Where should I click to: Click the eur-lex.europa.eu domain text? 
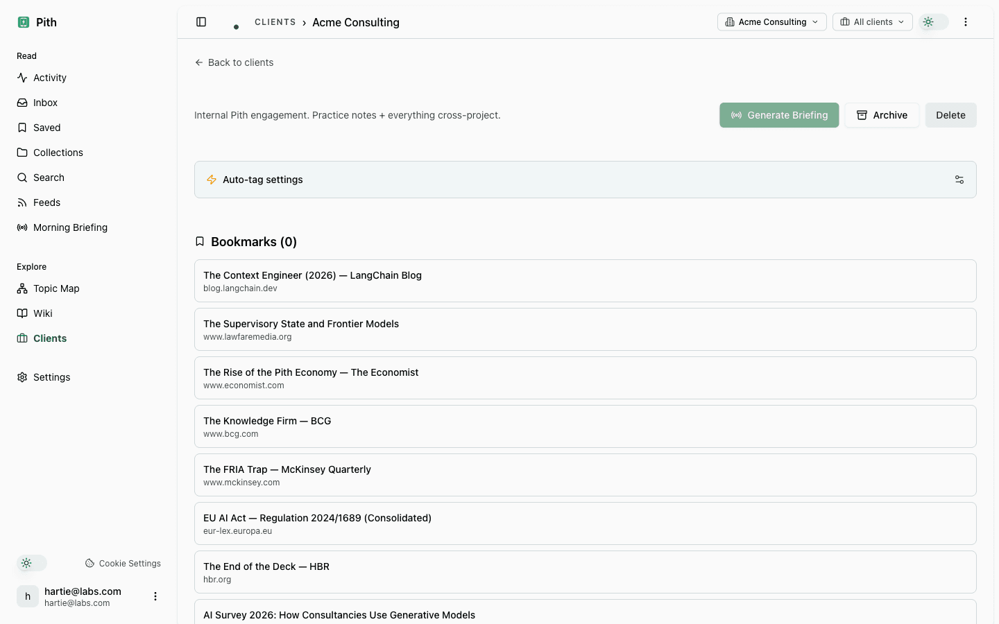pos(237,531)
